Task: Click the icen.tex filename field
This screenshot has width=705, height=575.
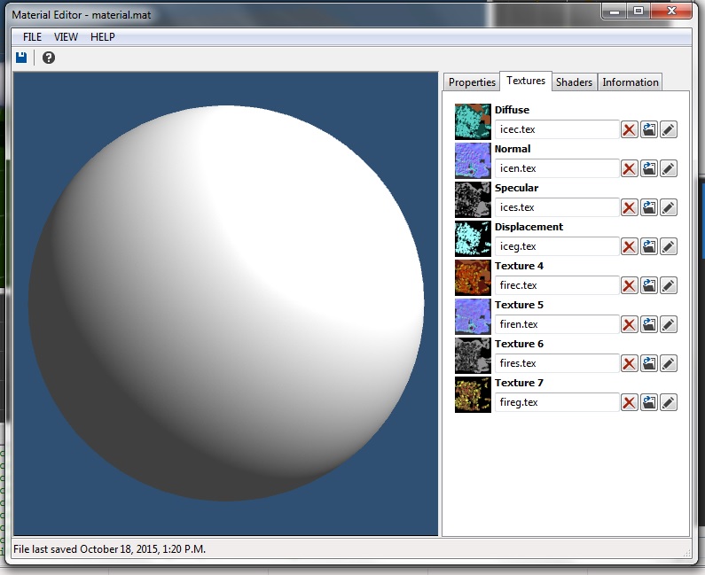Action: pyautogui.click(x=557, y=168)
